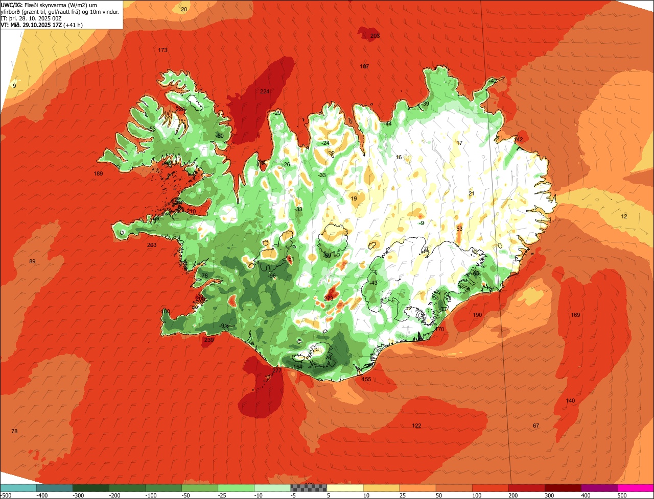Click the inland value "-96" in dark green
Screen dimensions: 654x499
[x=272, y=276]
